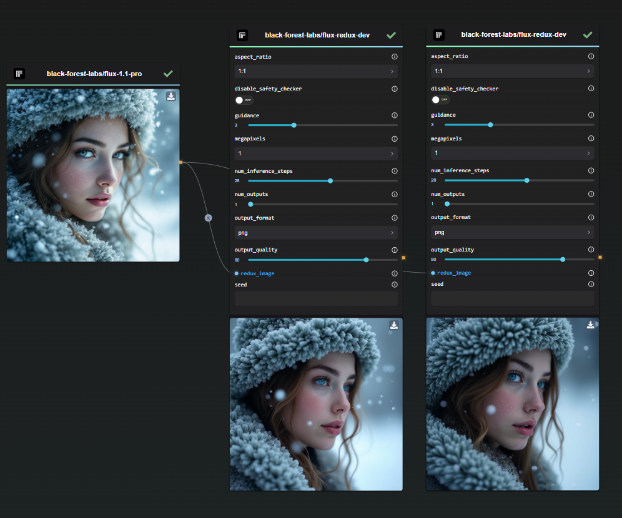Open num_inference_steps info icon in right node
Screen dimensions: 622x518
tap(591, 170)
